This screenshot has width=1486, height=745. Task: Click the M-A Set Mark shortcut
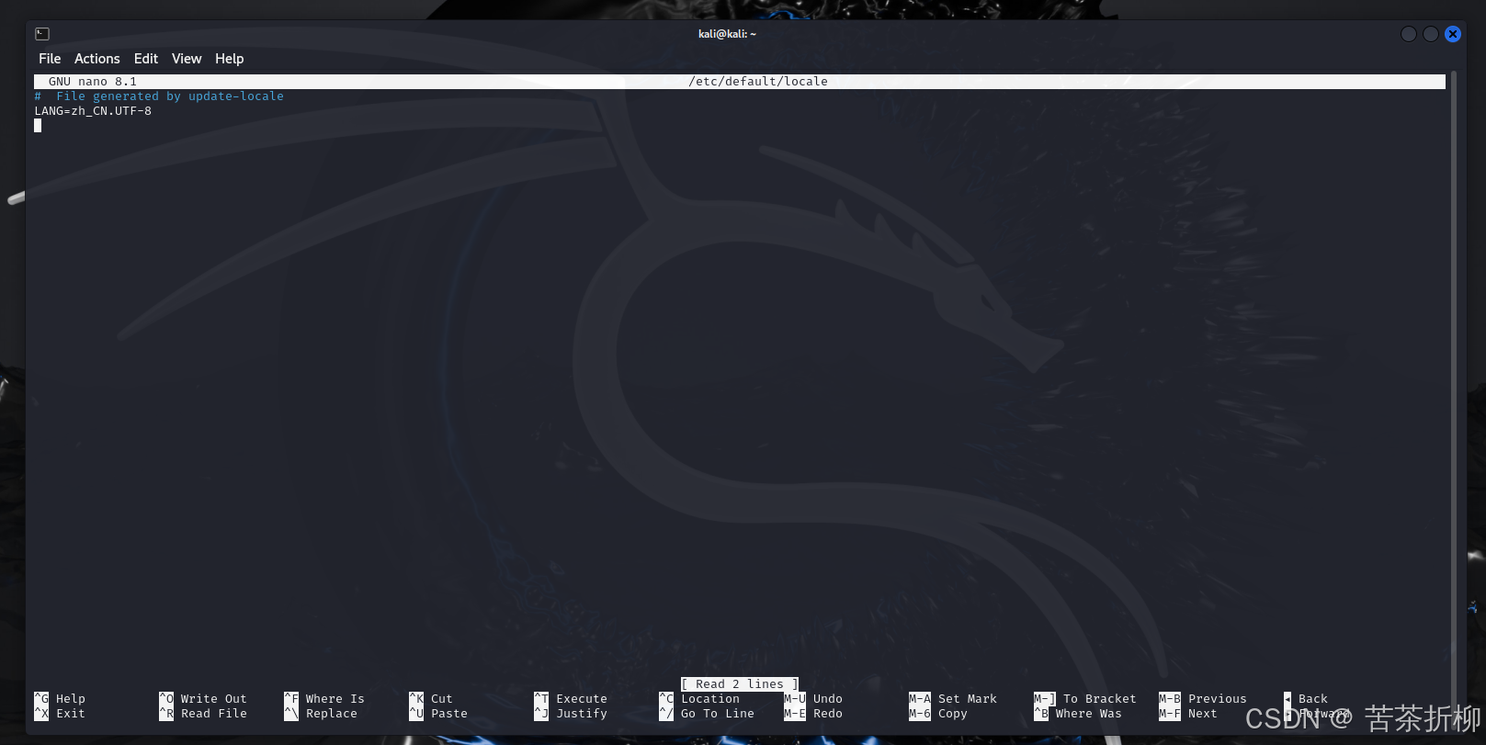(953, 699)
